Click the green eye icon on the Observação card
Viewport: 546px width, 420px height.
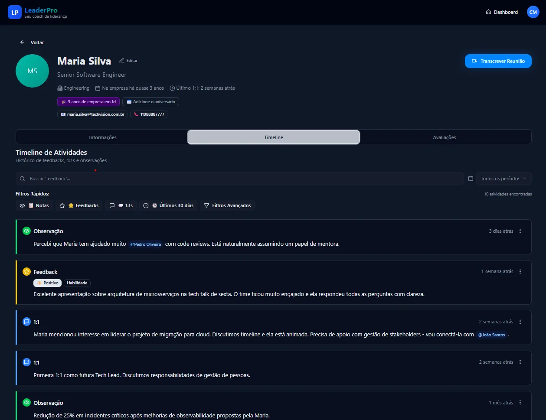point(26,231)
